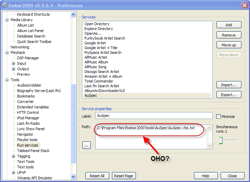Collapse the Tools tree node
The width and height of the screenshot is (250, 182).
point(7,80)
